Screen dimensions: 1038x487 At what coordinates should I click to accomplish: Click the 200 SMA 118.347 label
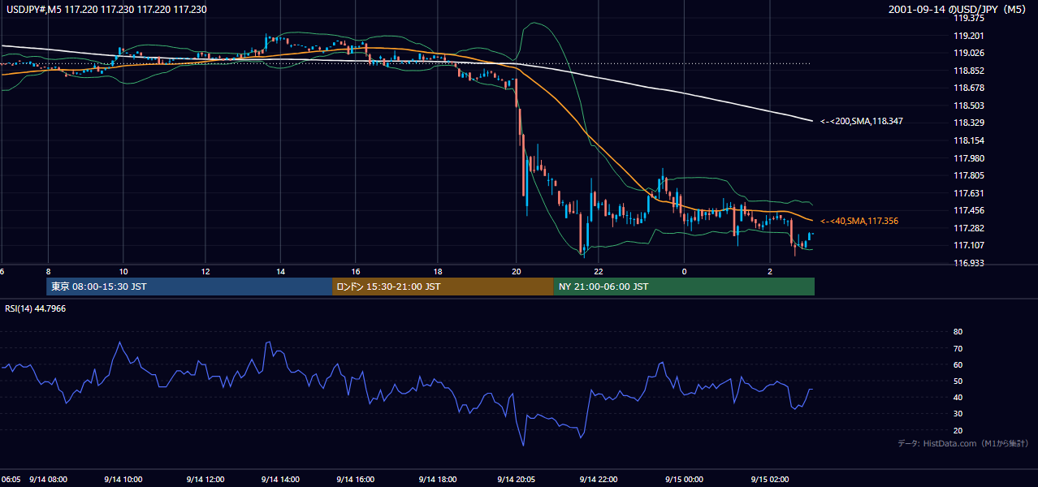(861, 121)
